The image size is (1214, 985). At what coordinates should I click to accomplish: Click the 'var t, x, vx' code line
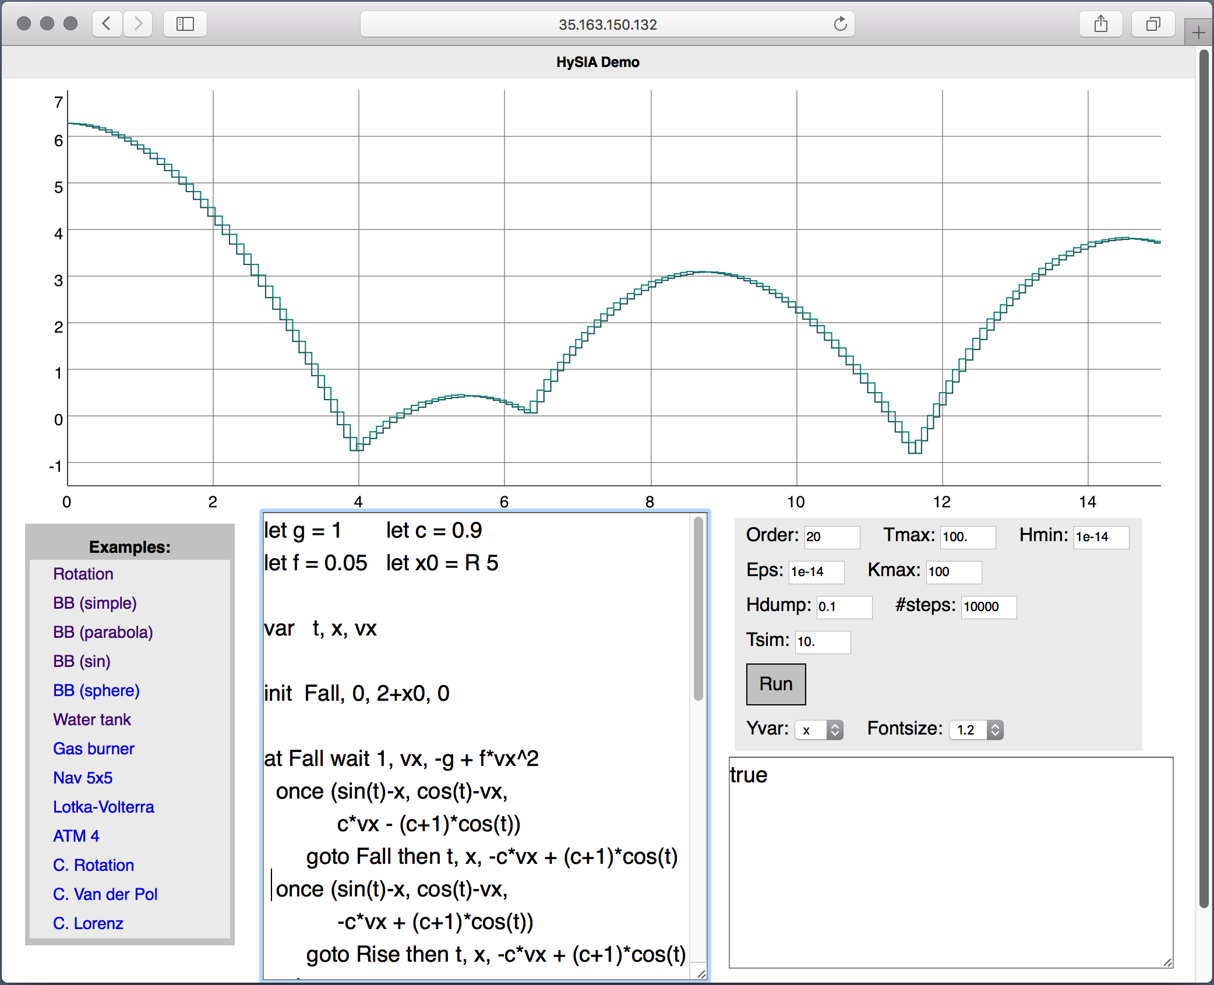coord(320,629)
